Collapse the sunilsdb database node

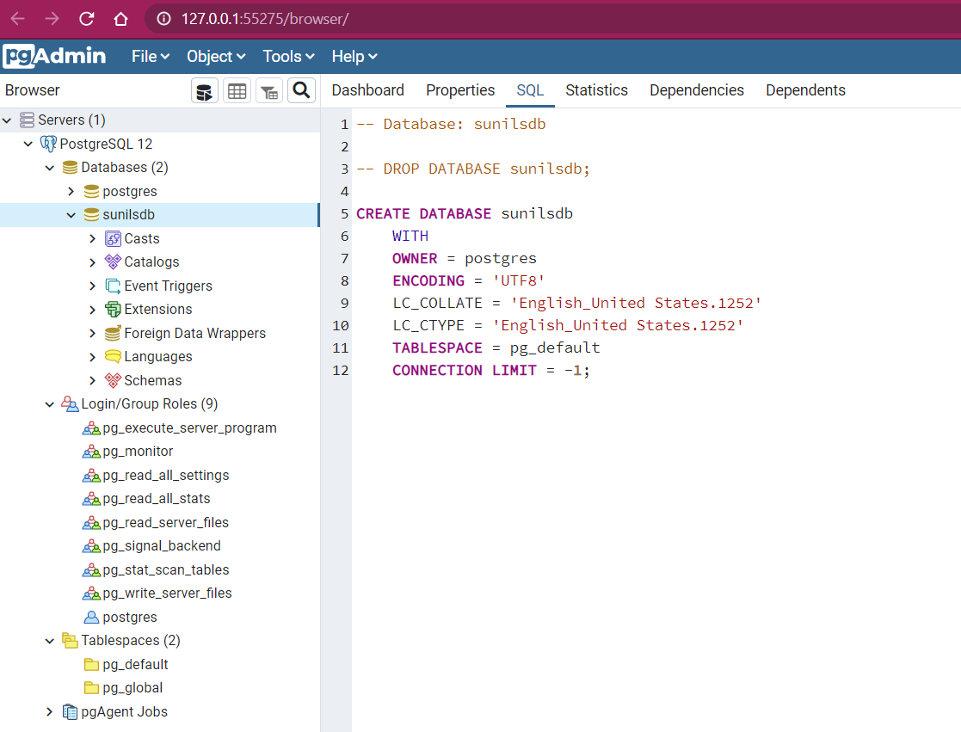[x=71, y=215]
